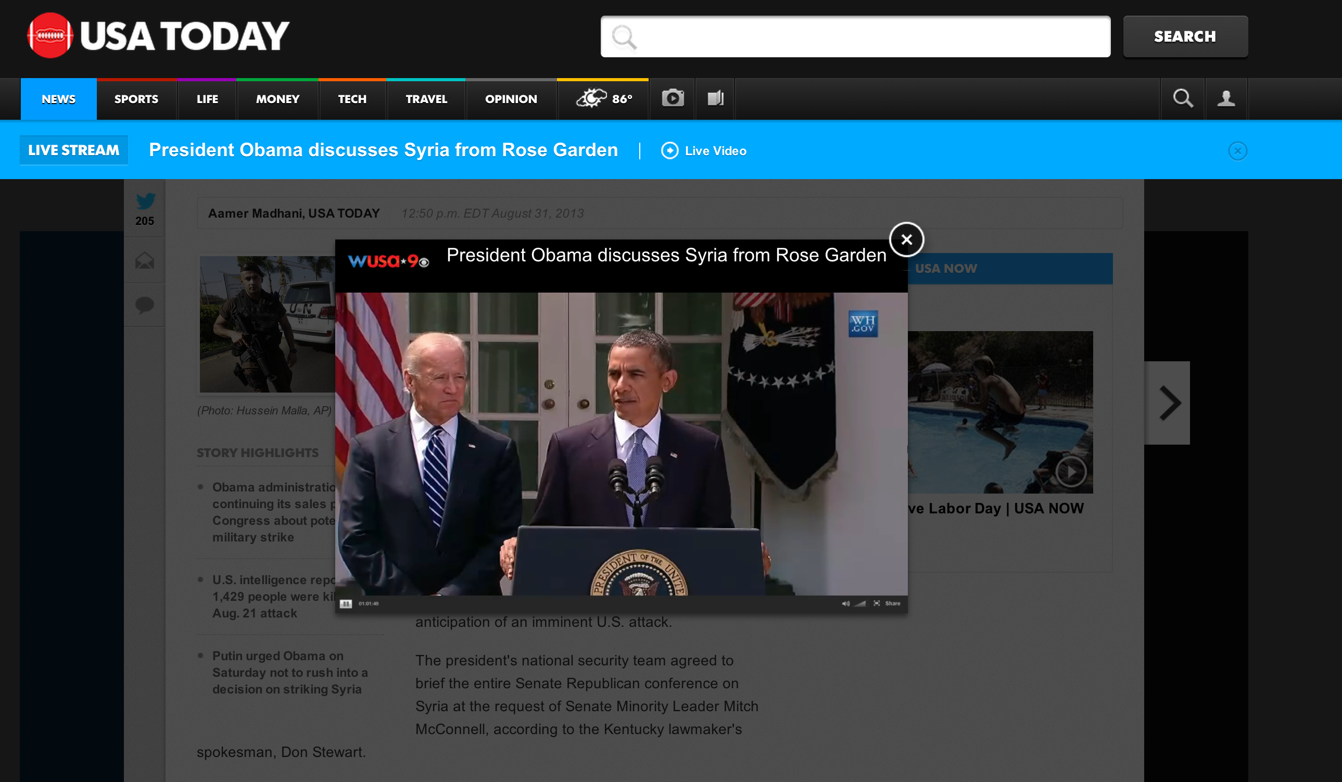Image resolution: width=1342 pixels, height=782 pixels.
Task: Open the Obama Rose Garden live stream headline
Action: (383, 150)
